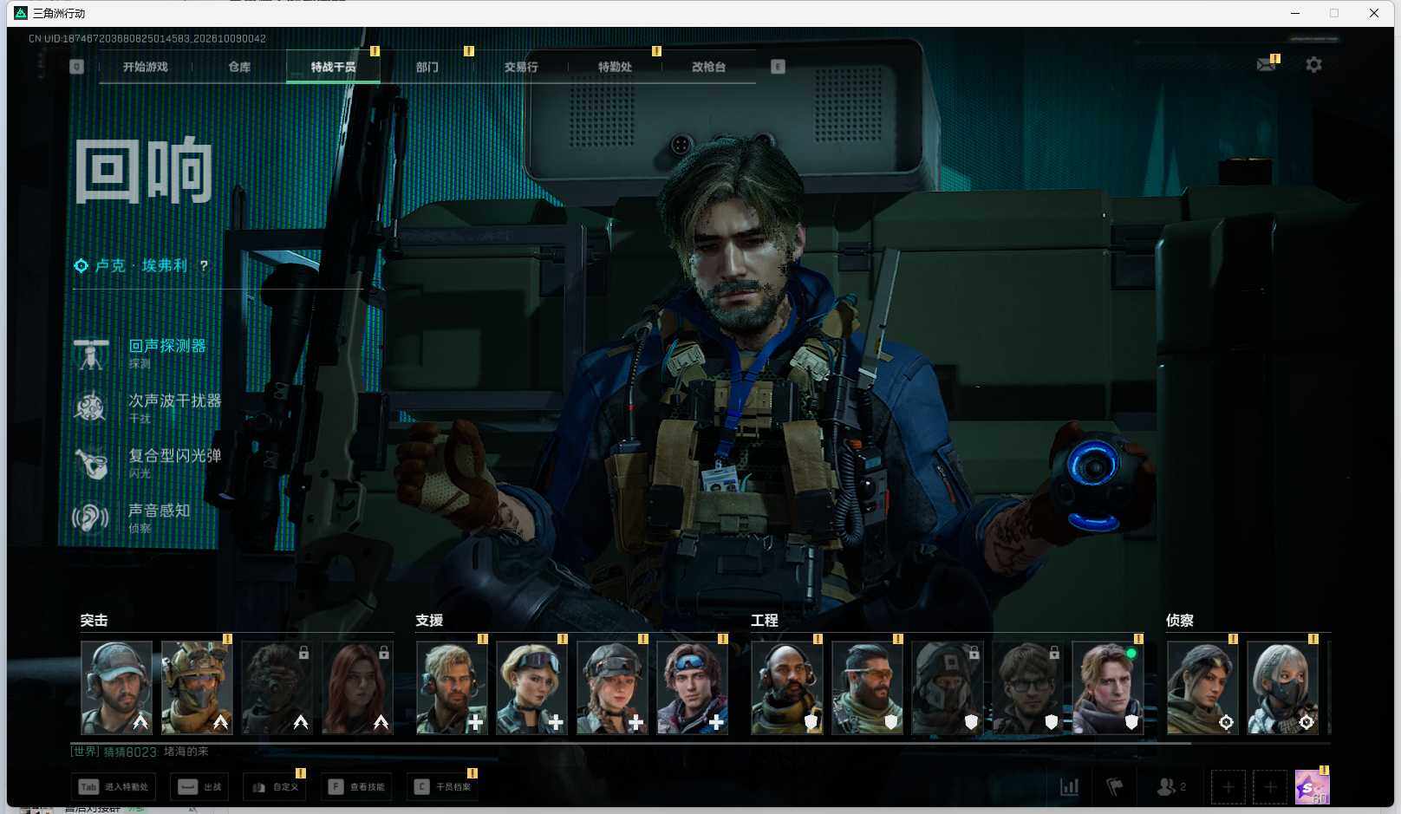Click the operator list horizontal scrollbar
Image resolution: width=1401 pixels, height=814 pixels.
631,743
